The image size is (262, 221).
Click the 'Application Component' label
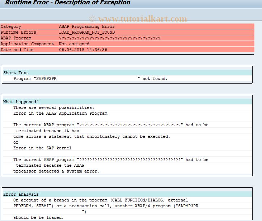tap(27, 44)
